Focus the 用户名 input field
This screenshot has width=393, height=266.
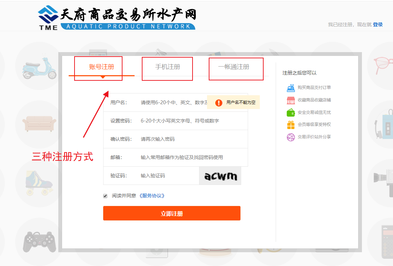click(x=173, y=102)
